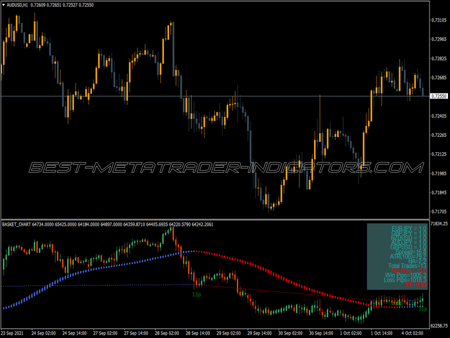450x338 pixels.
Task: Click the 28 Sep 14:00 time label
Action: click(197, 333)
